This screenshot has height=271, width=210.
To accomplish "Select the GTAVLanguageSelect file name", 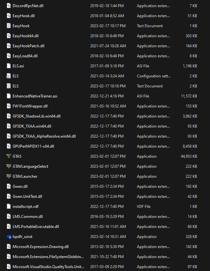I will coord(30,166).
